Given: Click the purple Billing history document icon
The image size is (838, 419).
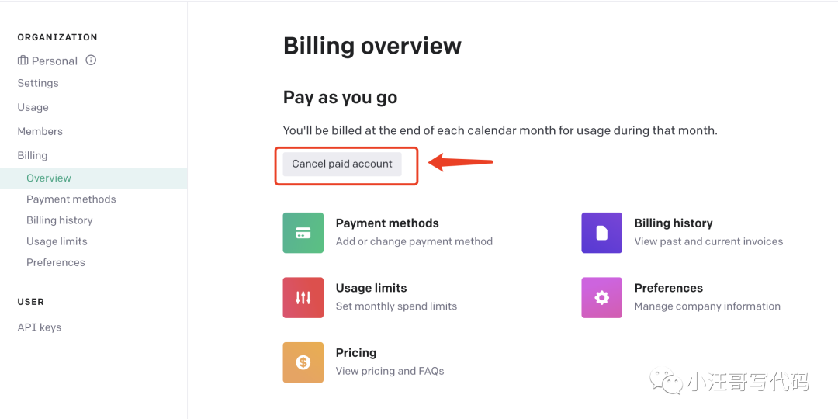Looking at the screenshot, I should (601, 233).
